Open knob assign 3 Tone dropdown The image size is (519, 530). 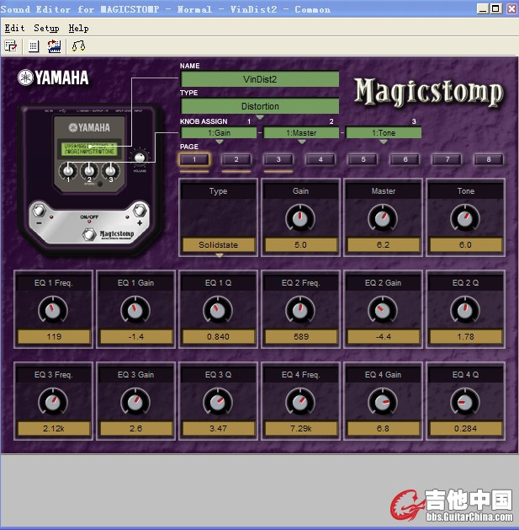384,133
